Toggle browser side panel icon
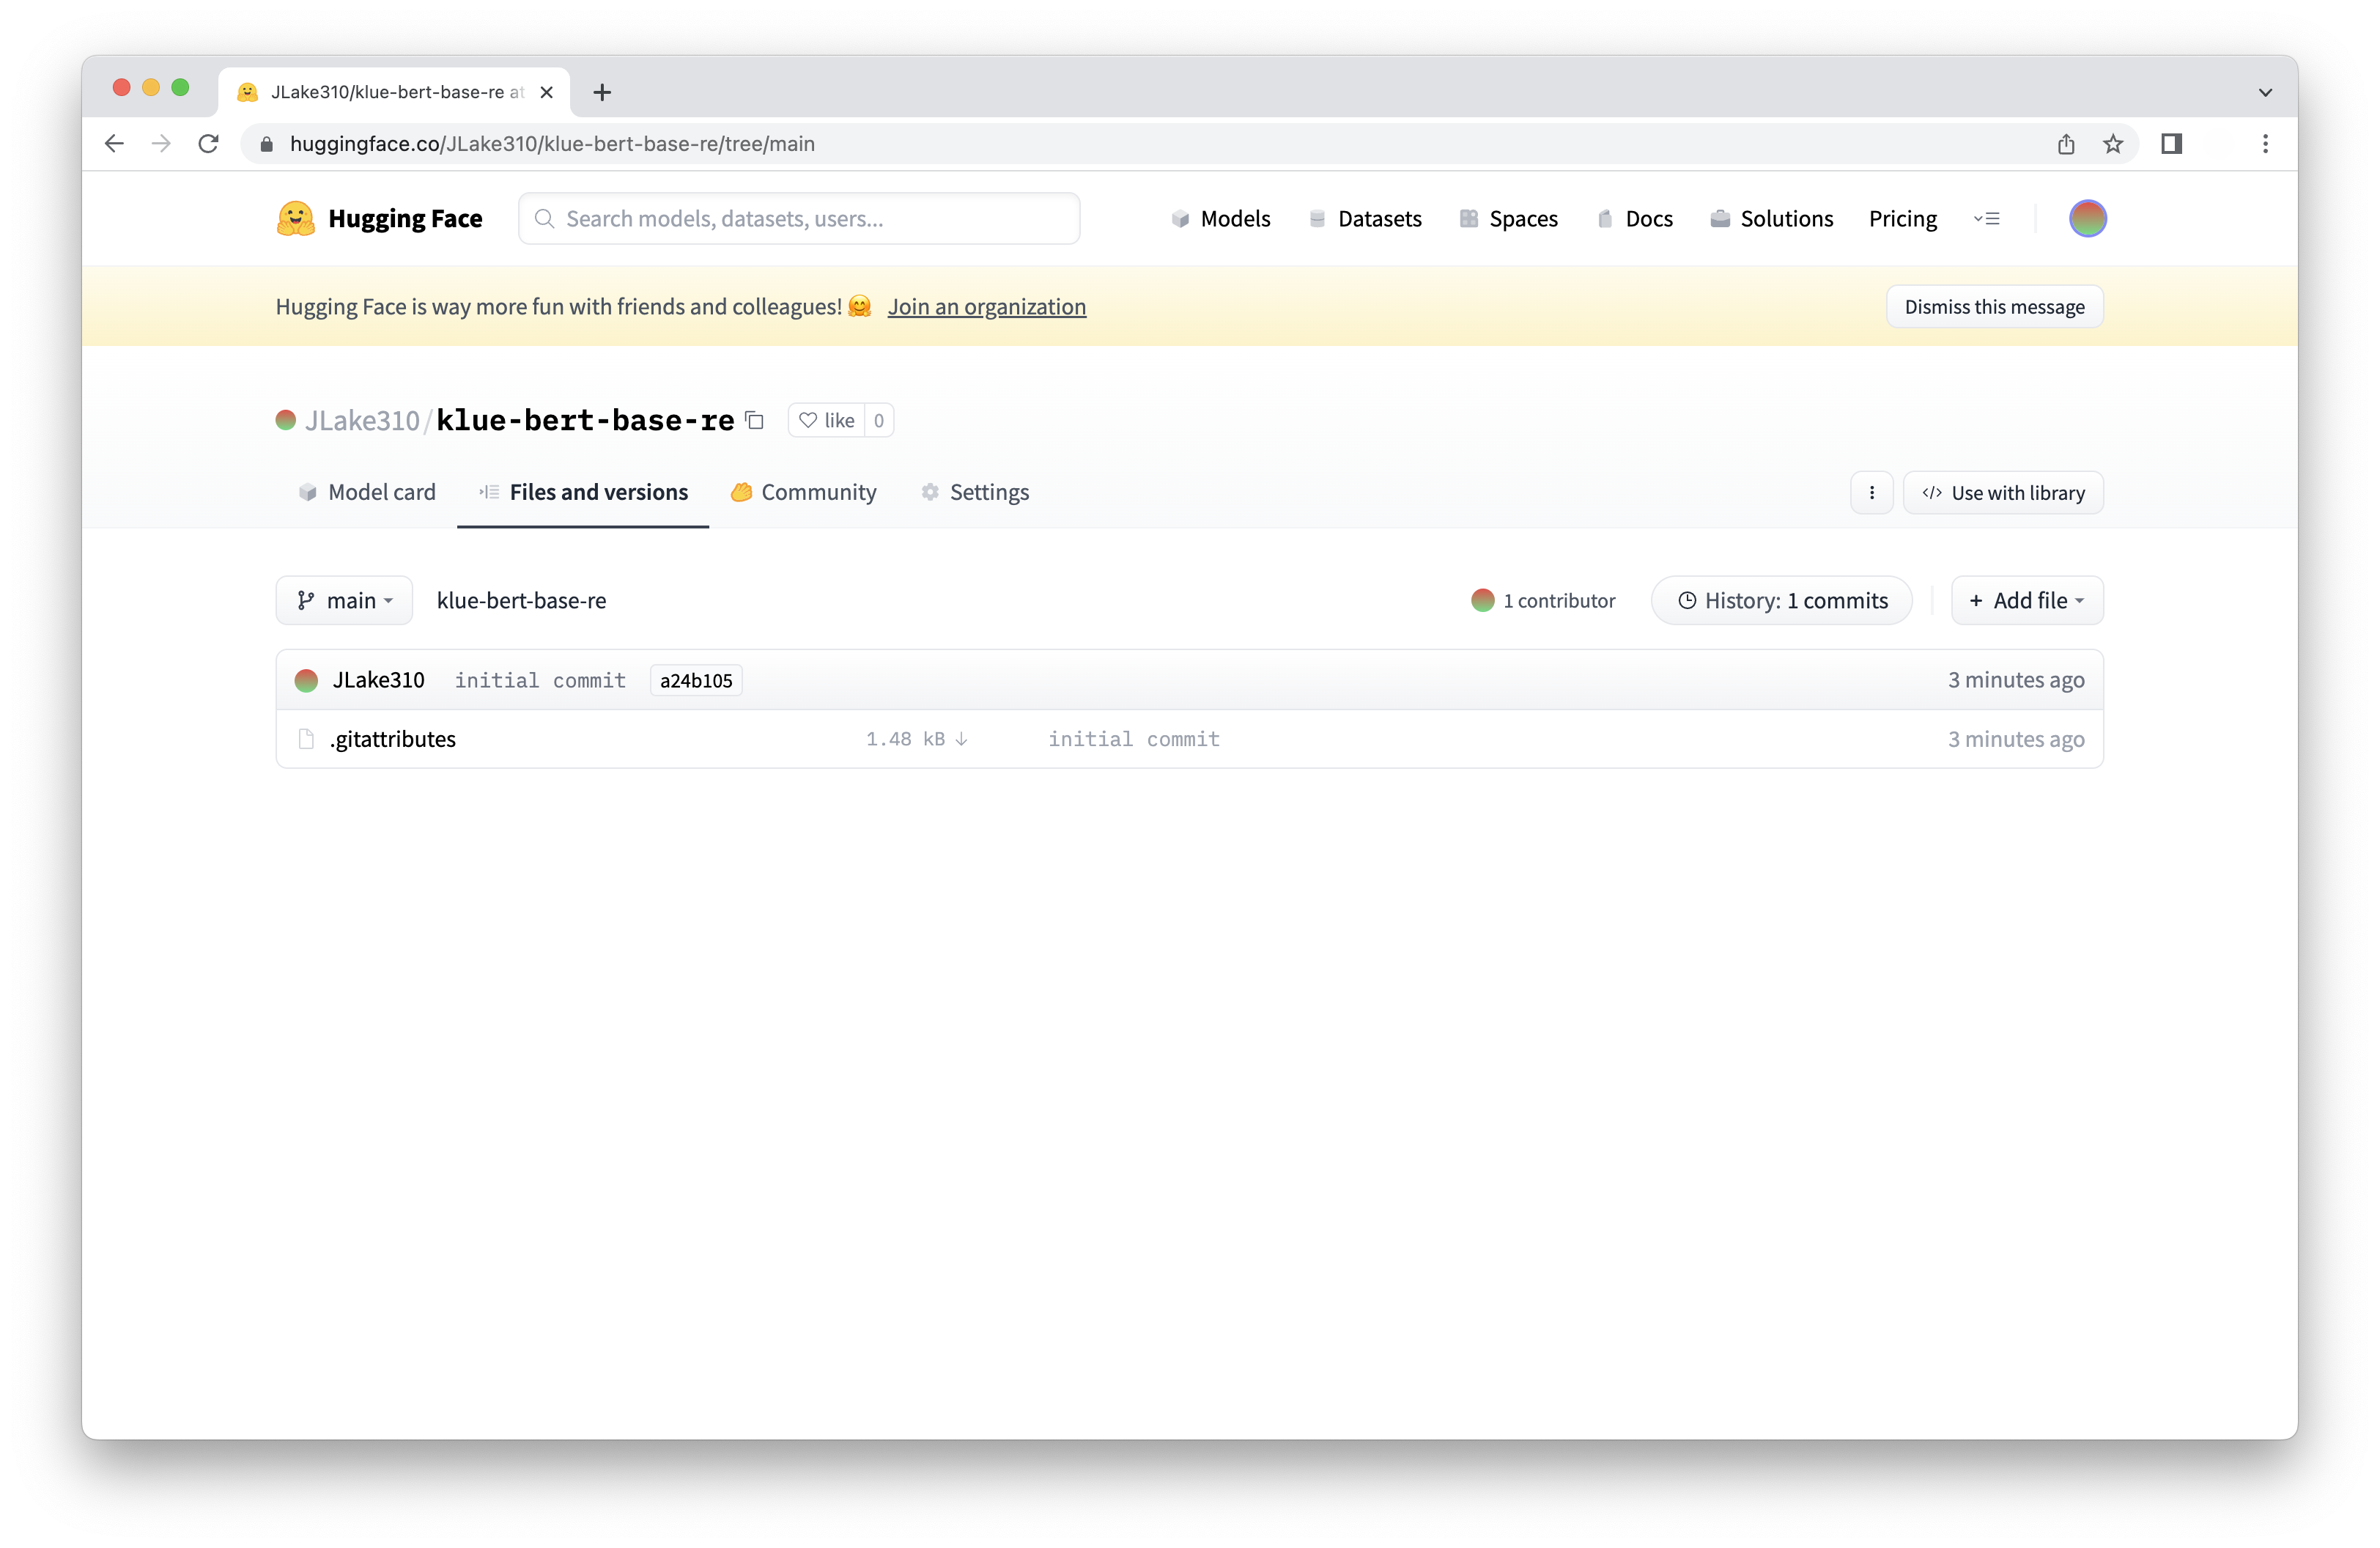The width and height of the screenshot is (2380, 1548). (2171, 144)
